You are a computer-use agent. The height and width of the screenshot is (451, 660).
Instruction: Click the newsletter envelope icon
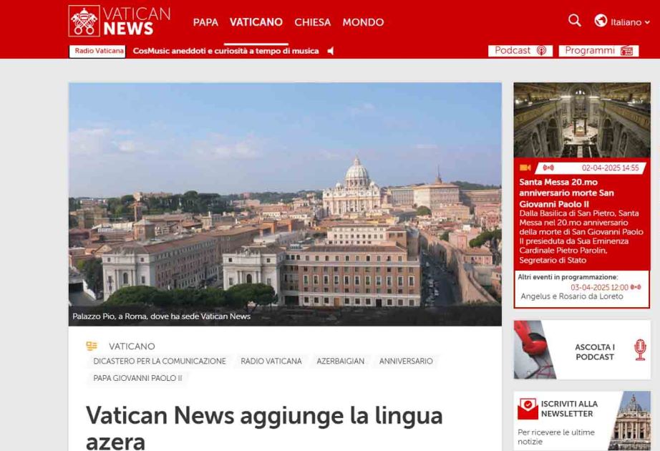pos(528,409)
